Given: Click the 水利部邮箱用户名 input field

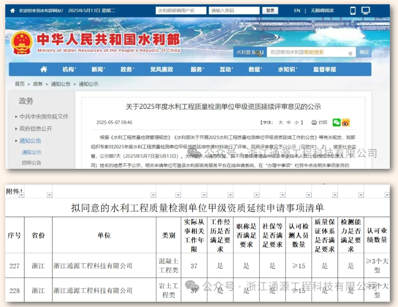Looking at the screenshot, I should pos(181,11).
